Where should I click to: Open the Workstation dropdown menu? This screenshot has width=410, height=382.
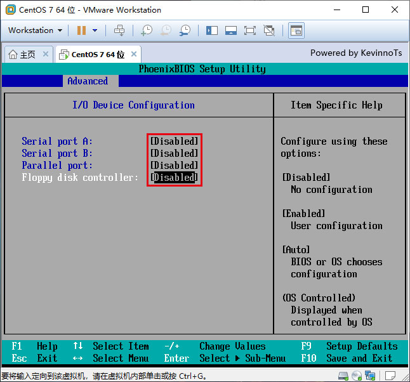pos(36,30)
